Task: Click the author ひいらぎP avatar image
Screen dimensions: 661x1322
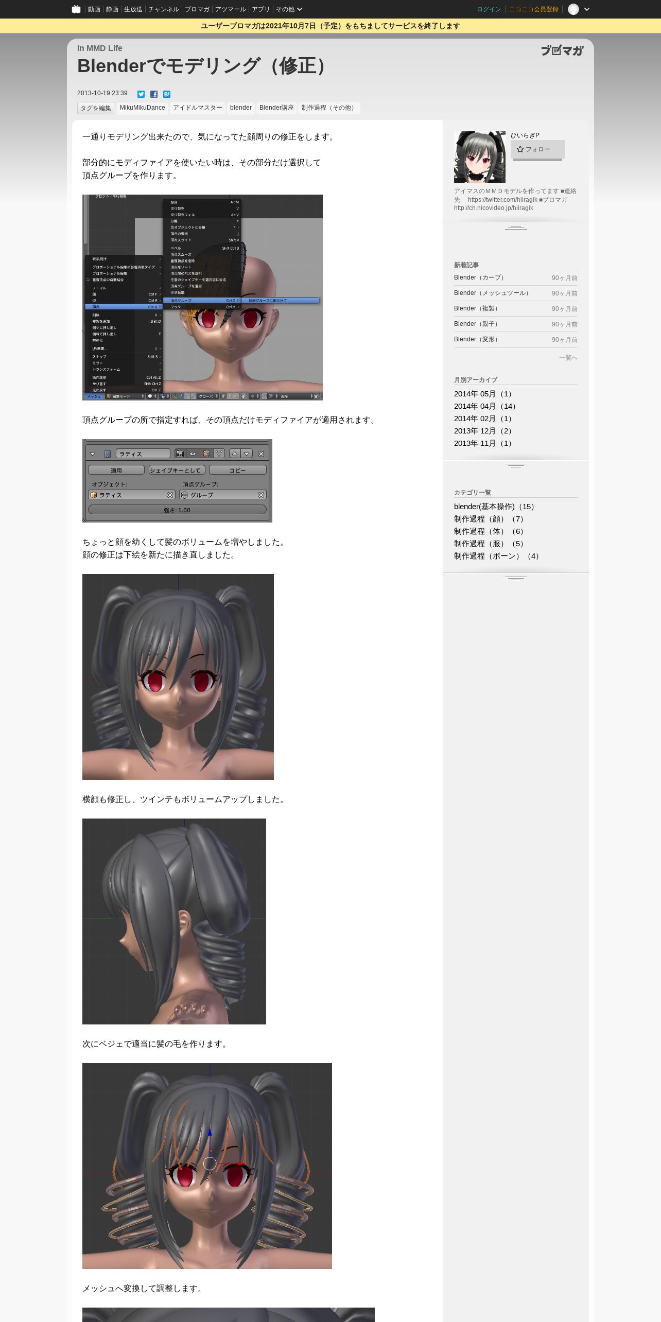Action: pyautogui.click(x=480, y=157)
